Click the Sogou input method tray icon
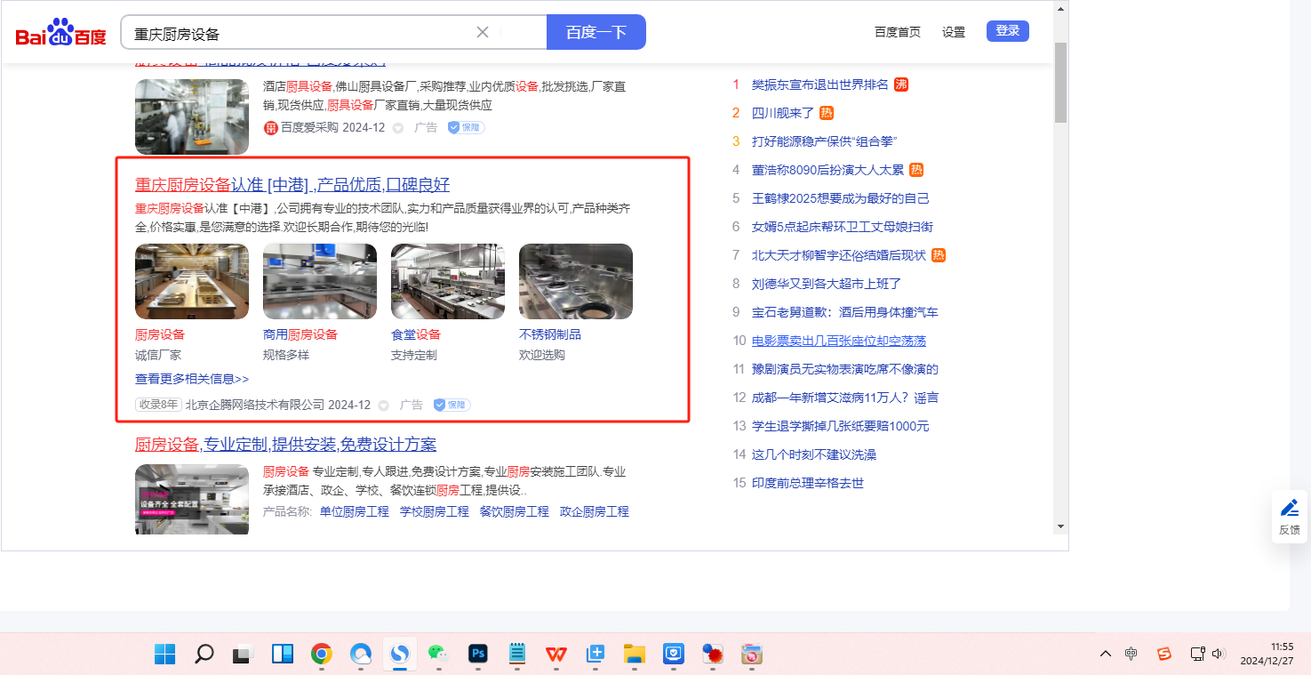This screenshot has width=1311, height=675. point(1164,654)
